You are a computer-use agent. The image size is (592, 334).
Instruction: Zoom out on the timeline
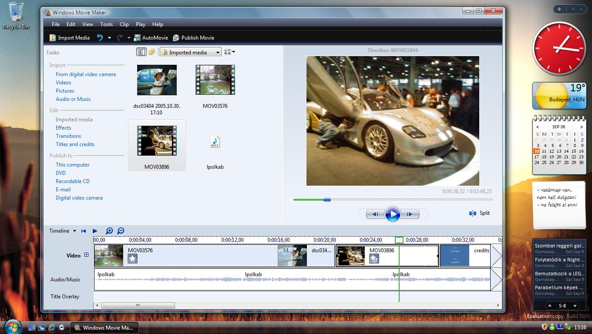point(121,231)
